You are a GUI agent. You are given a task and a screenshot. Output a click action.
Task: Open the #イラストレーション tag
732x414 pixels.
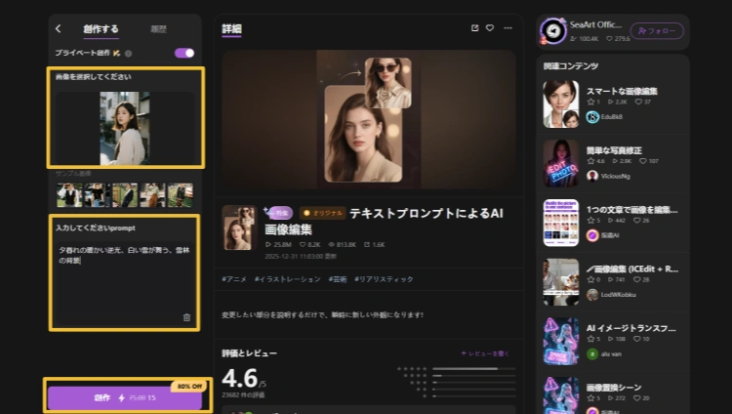coord(288,279)
